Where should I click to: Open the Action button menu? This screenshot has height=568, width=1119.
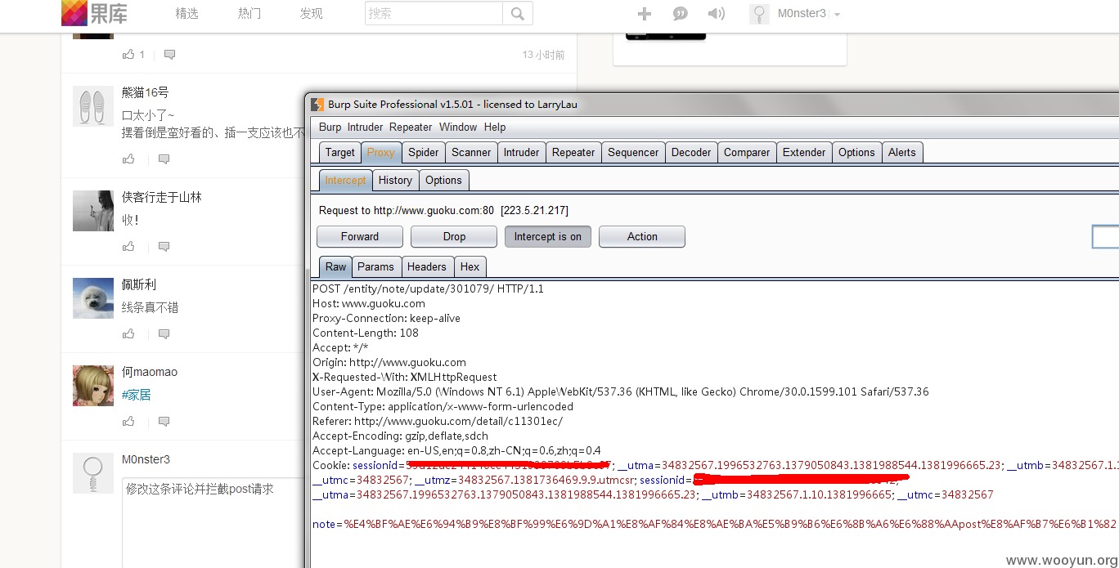642,236
